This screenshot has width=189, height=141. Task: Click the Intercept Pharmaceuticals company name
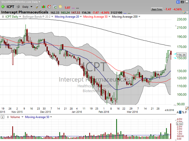25,12
